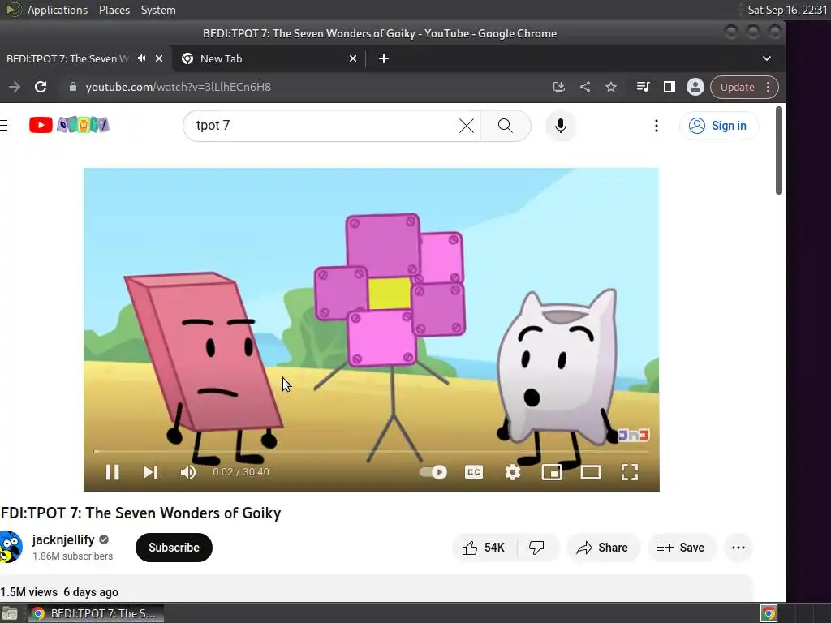831x623 pixels.
Task: Click the clock Sat Sep 16, 22:31
Action: click(787, 10)
